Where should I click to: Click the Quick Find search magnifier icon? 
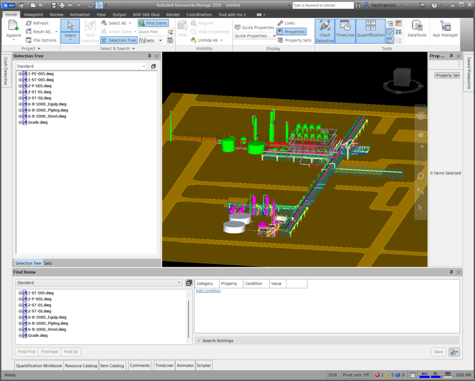(171, 32)
